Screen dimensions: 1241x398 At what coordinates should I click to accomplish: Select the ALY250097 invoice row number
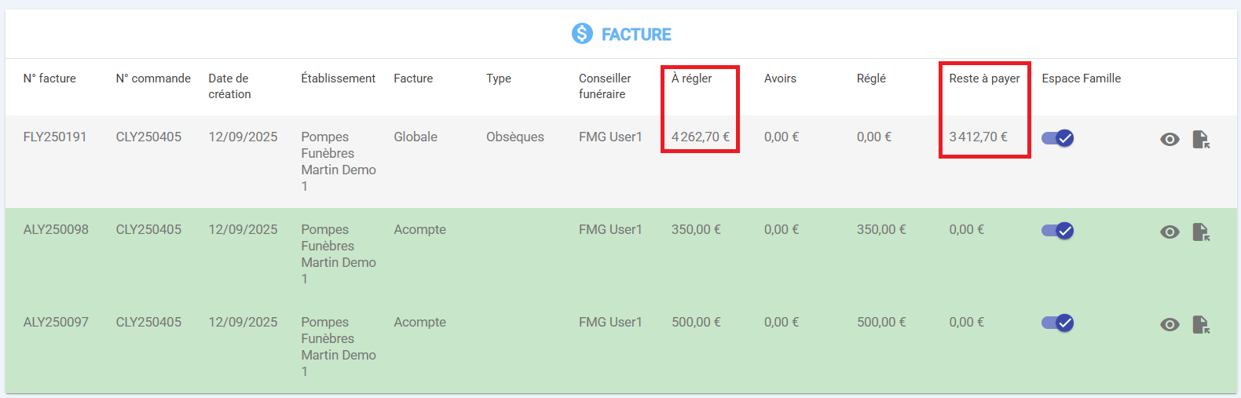(x=56, y=322)
